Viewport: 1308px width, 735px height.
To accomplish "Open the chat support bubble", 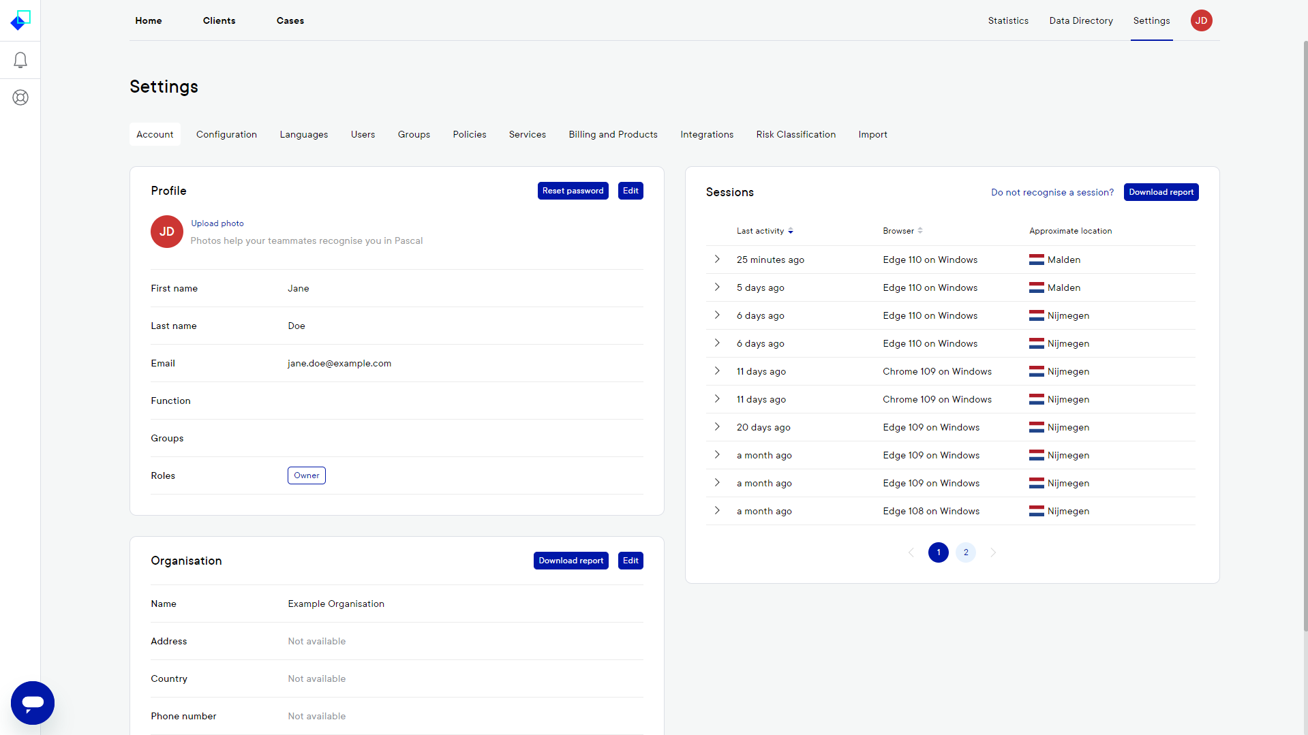I will (33, 702).
